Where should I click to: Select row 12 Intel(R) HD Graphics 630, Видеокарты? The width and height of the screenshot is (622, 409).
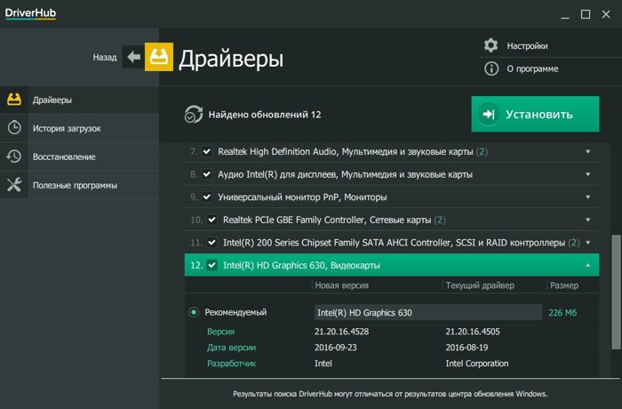coord(392,265)
